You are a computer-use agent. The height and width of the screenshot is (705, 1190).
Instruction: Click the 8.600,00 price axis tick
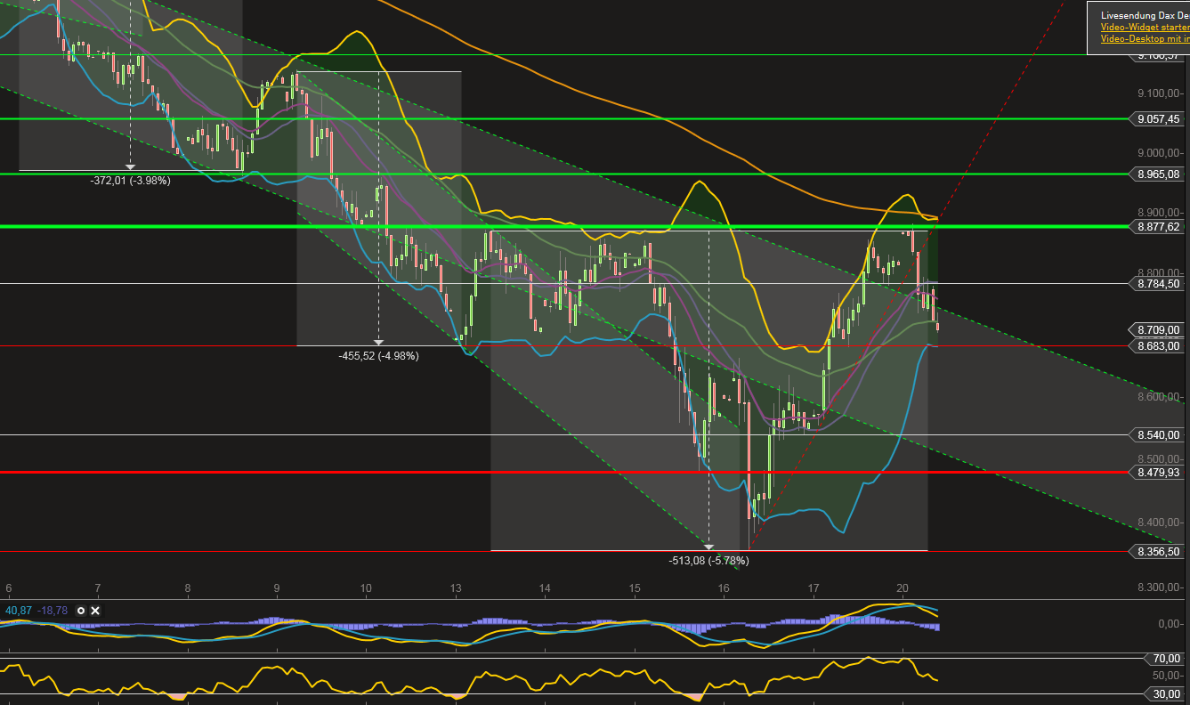point(1160,397)
